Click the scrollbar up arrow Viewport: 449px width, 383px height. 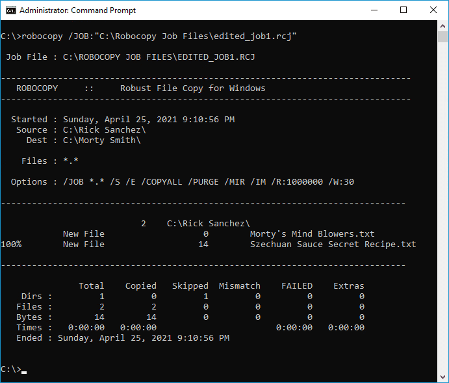click(443, 26)
